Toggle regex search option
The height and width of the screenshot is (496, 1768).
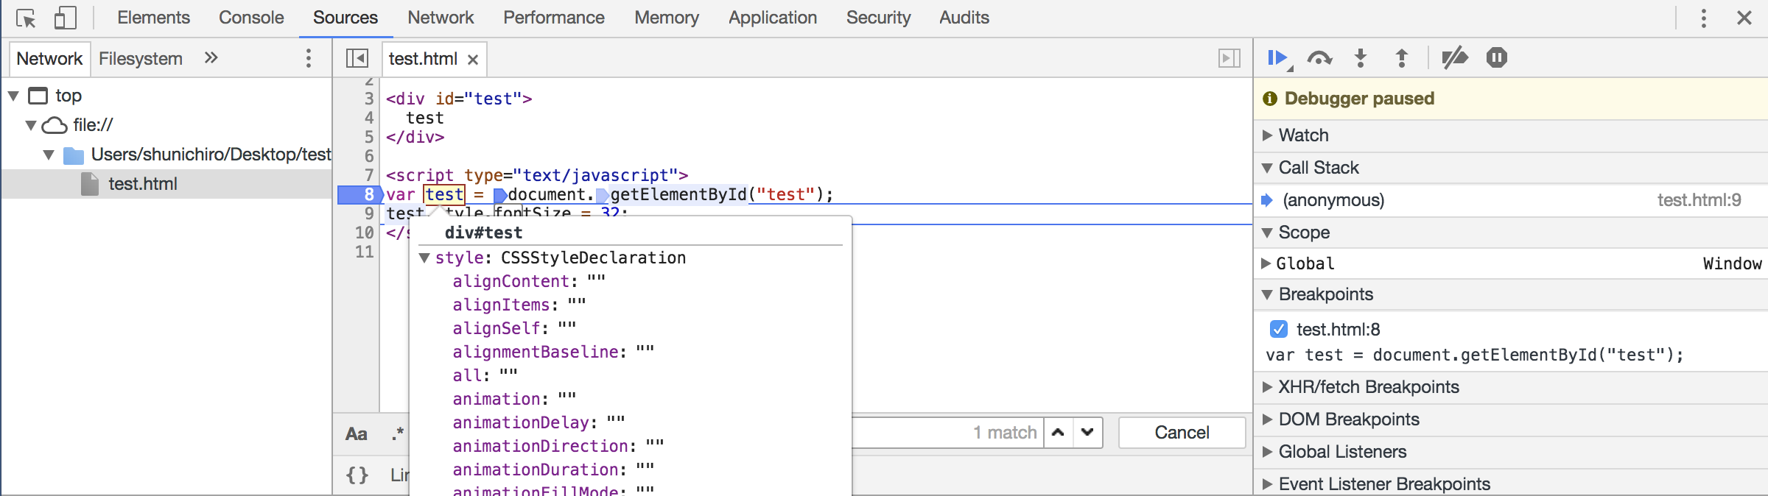(x=398, y=433)
